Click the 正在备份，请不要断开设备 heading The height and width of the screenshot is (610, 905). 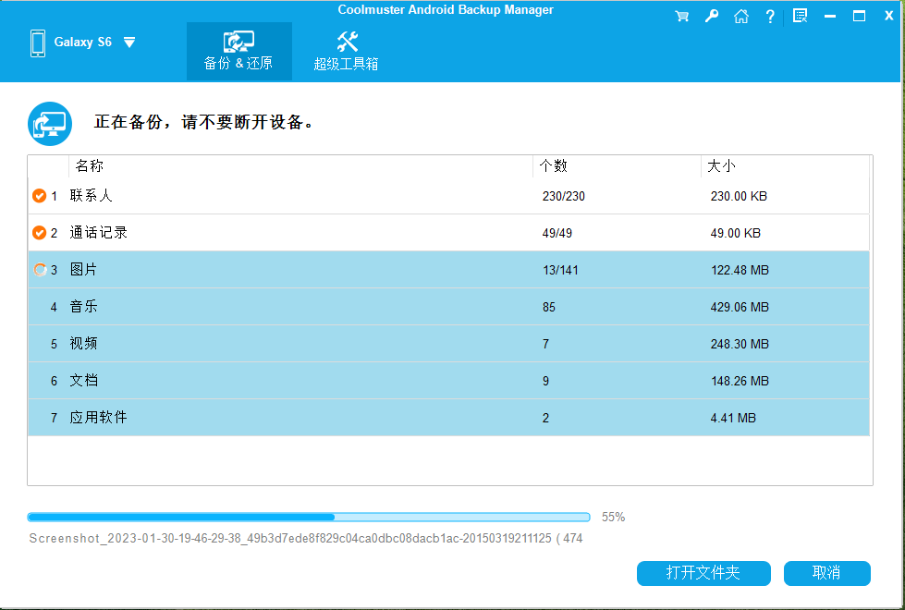click(x=204, y=122)
